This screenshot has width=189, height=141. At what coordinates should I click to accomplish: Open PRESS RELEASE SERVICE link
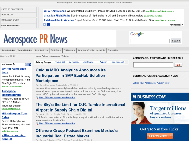click(18, 9)
